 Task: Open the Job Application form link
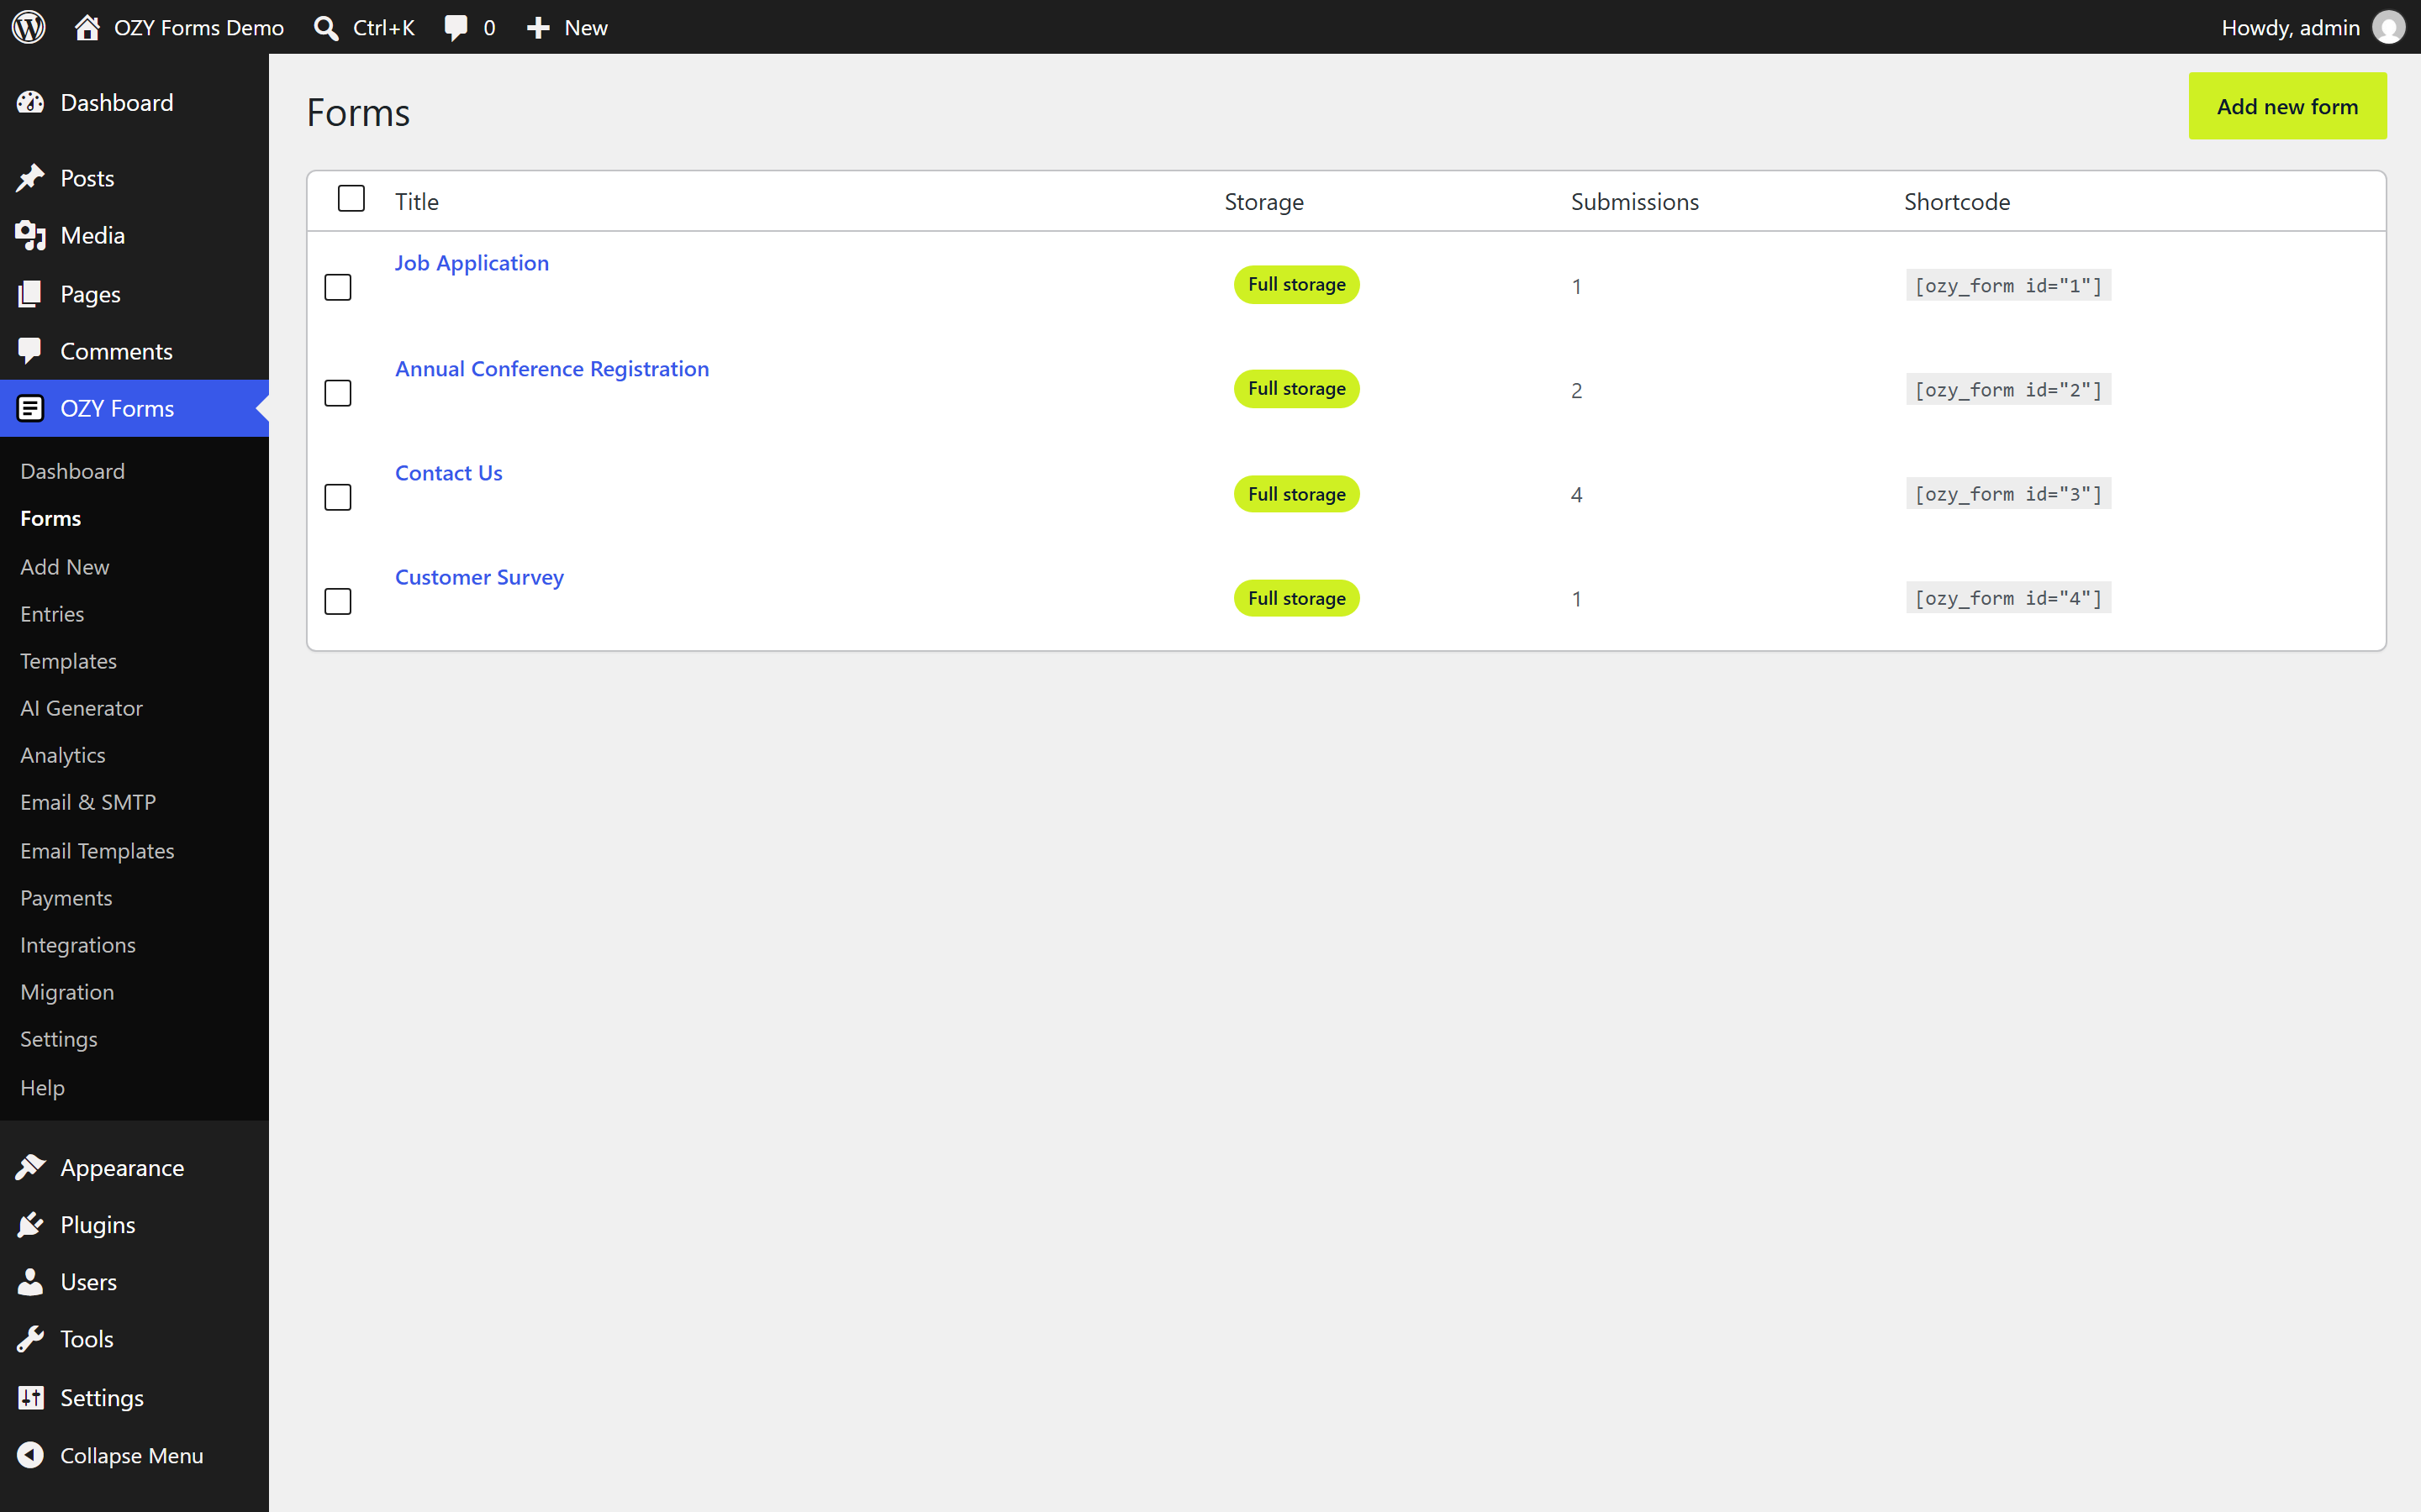[x=472, y=262]
